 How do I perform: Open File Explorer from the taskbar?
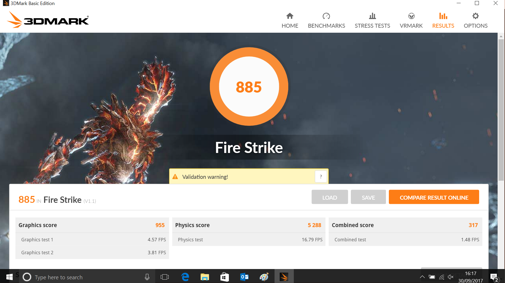point(205,277)
